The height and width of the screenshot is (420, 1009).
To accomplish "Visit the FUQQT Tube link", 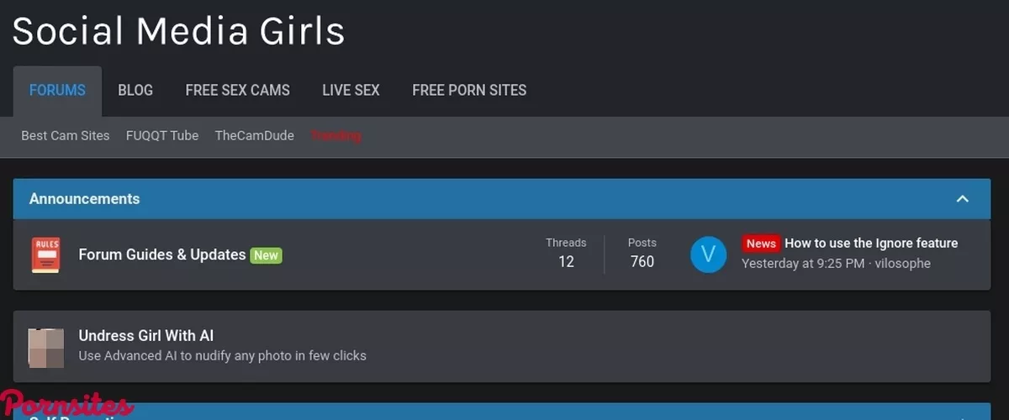I will [162, 136].
